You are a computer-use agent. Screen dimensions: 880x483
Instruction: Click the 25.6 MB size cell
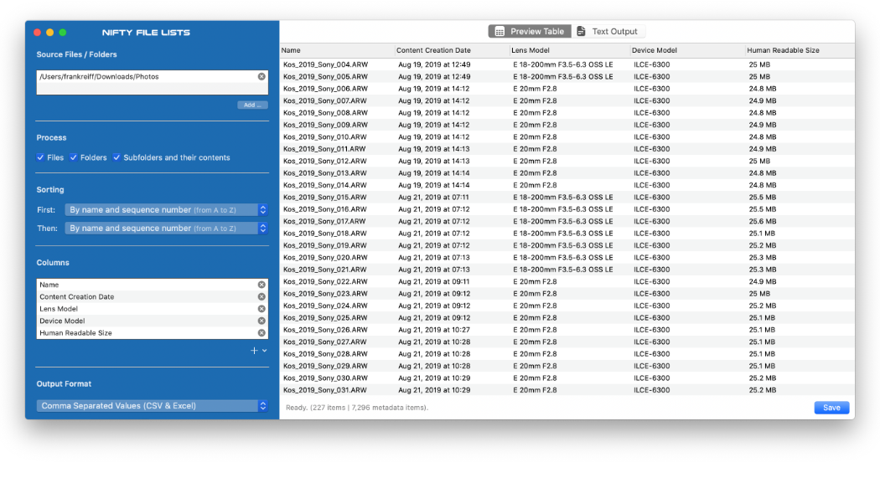762,221
